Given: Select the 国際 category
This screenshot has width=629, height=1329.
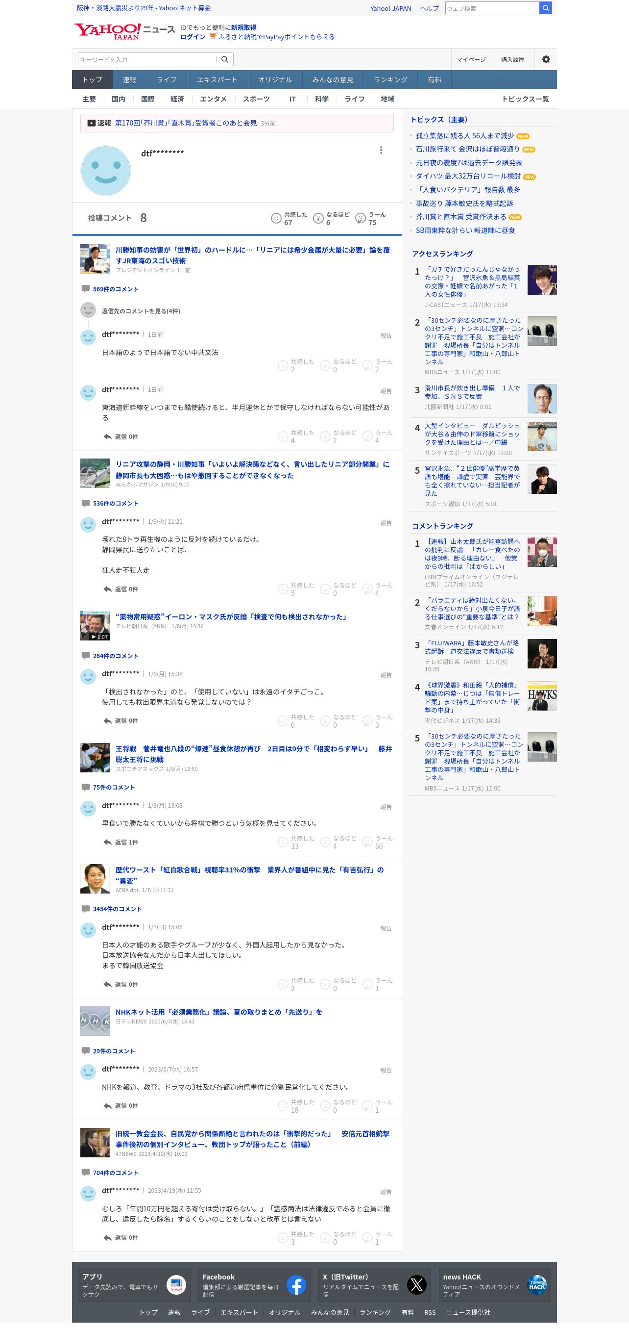Looking at the screenshot, I should (148, 99).
